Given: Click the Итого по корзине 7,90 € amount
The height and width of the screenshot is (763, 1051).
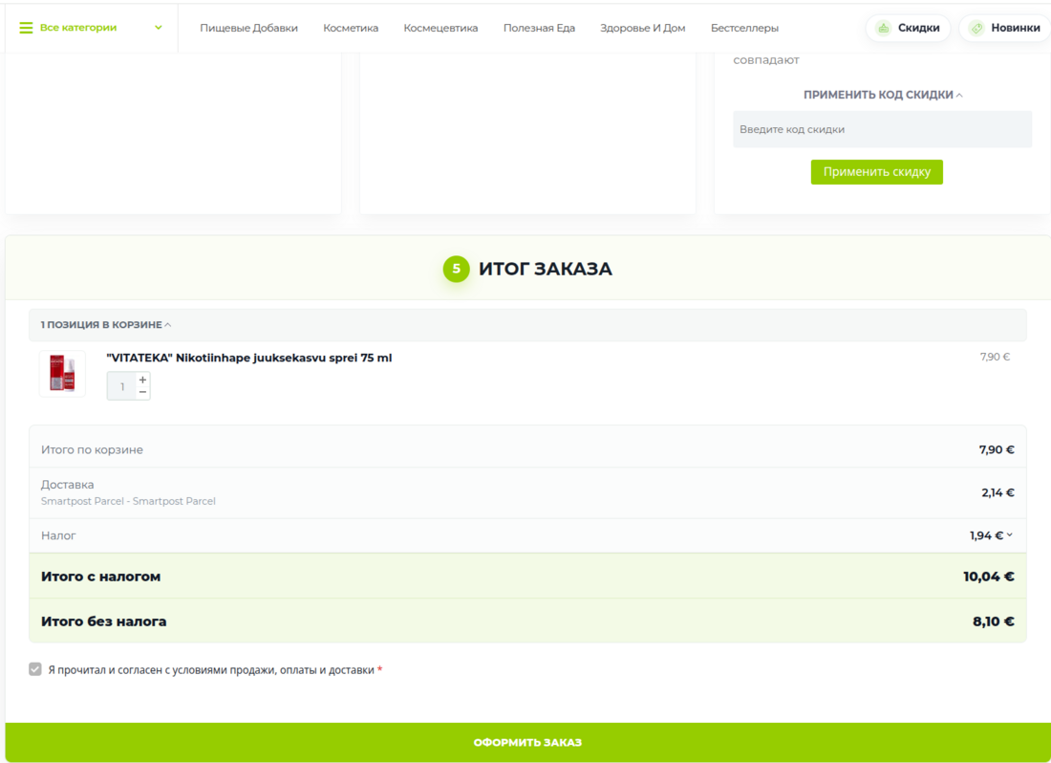Looking at the screenshot, I should coord(996,449).
